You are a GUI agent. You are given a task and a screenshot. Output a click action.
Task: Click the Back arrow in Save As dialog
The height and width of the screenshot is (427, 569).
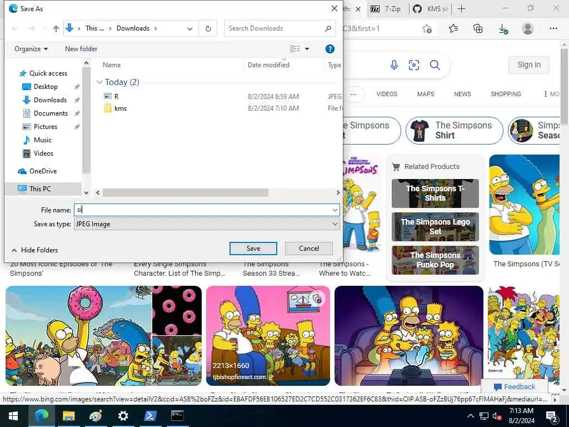[15, 28]
